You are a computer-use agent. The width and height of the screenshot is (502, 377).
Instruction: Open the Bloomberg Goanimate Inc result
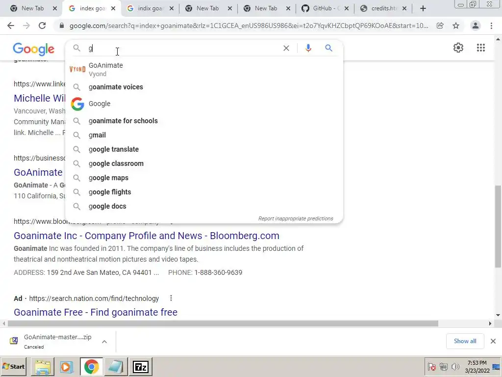146,236
